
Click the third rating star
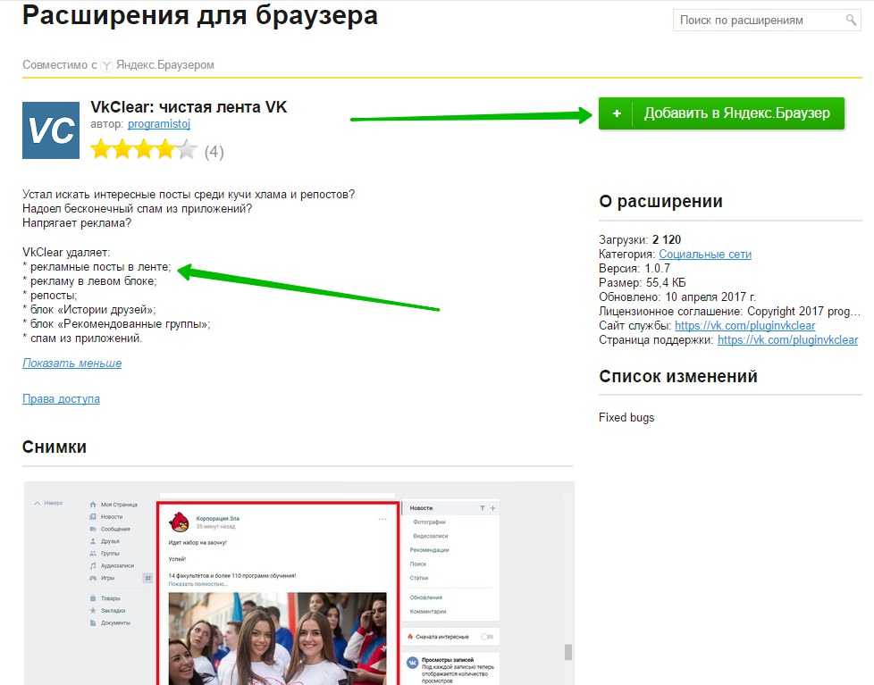point(144,149)
